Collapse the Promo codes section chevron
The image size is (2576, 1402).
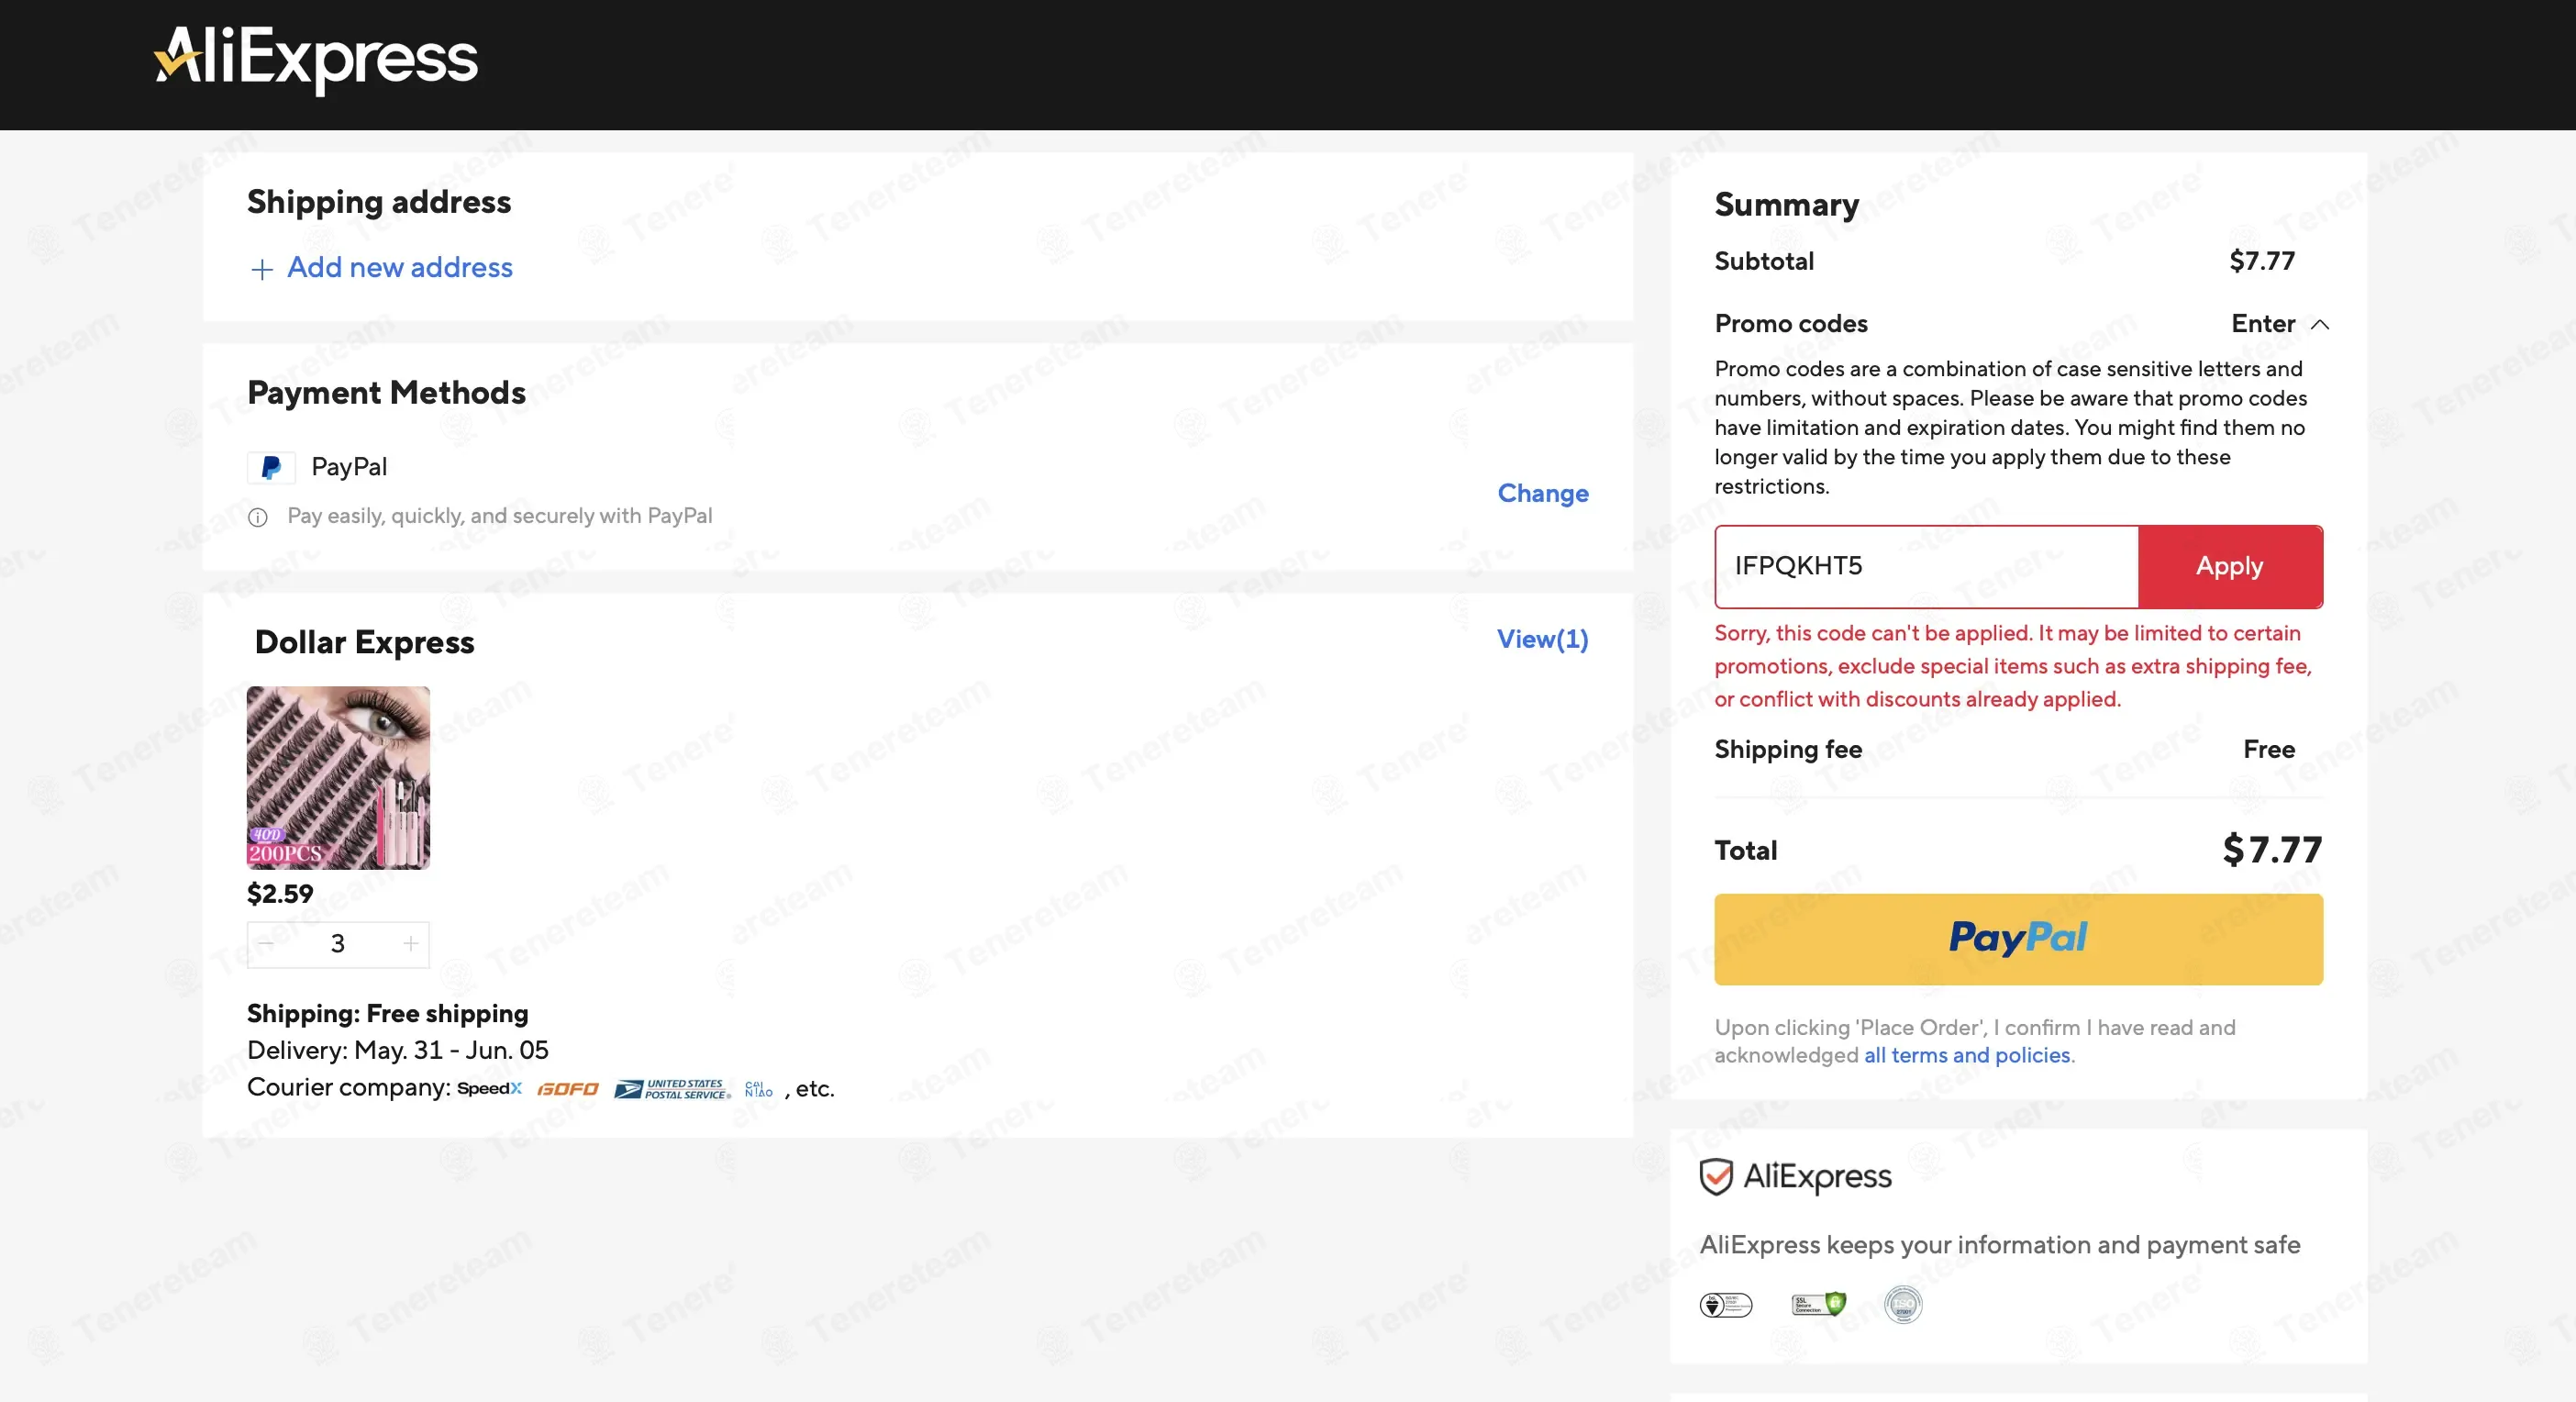click(x=2321, y=324)
